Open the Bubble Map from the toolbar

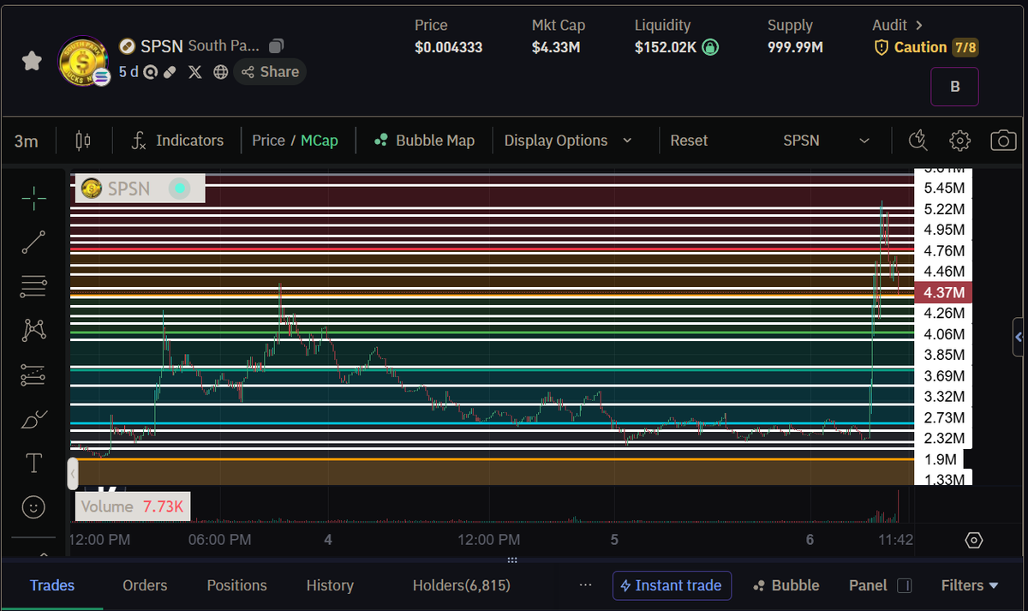424,141
